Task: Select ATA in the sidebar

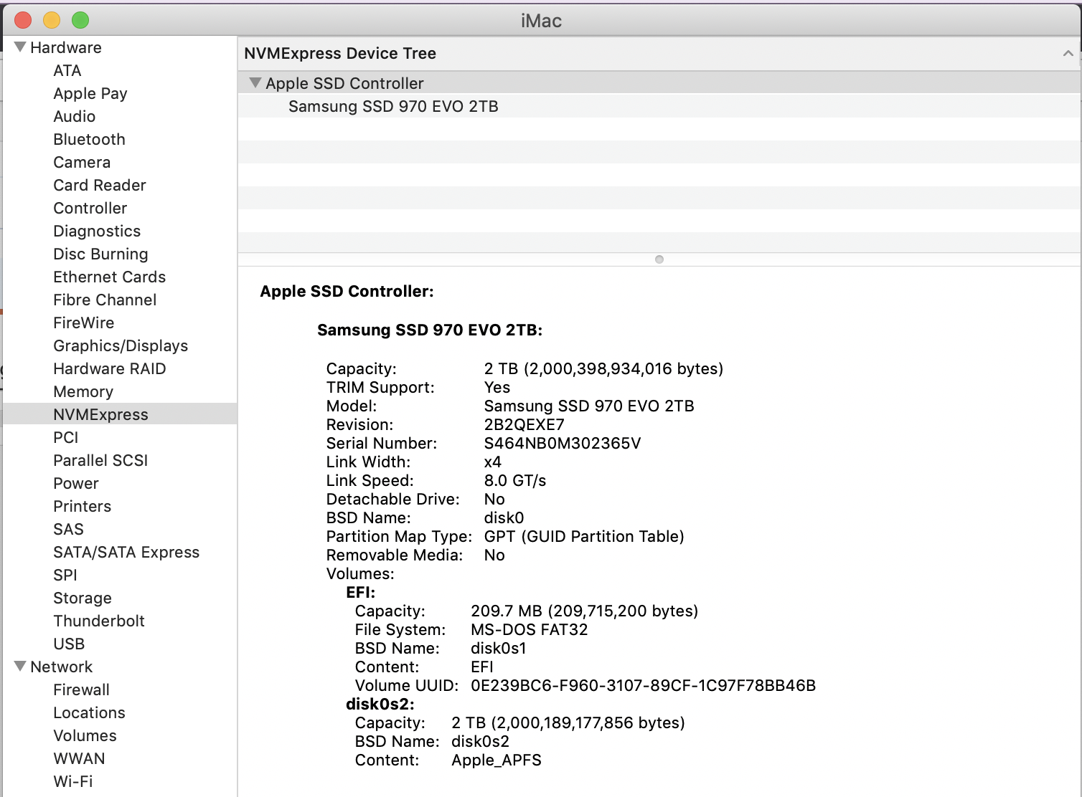Action: click(67, 70)
